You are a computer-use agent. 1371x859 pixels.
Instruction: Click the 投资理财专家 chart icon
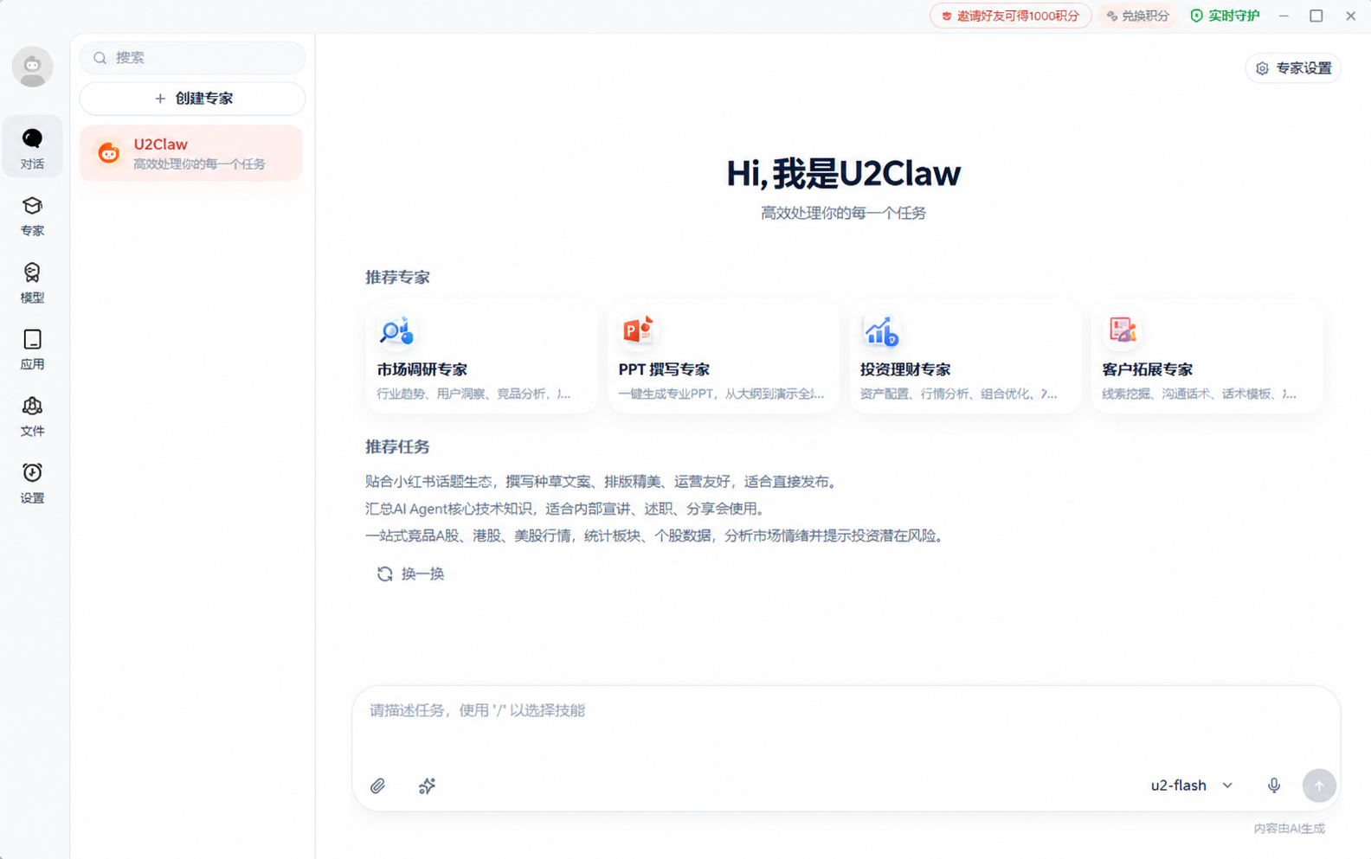pyautogui.click(x=881, y=330)
